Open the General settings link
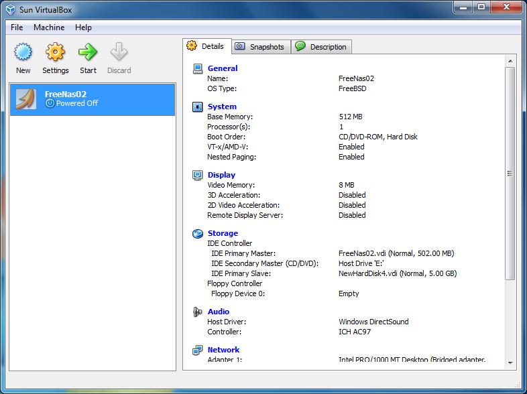The image size is (527, 394). click(x=223, y=68)
